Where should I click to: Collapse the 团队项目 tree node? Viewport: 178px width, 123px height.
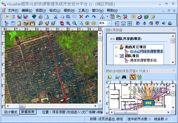116,56
